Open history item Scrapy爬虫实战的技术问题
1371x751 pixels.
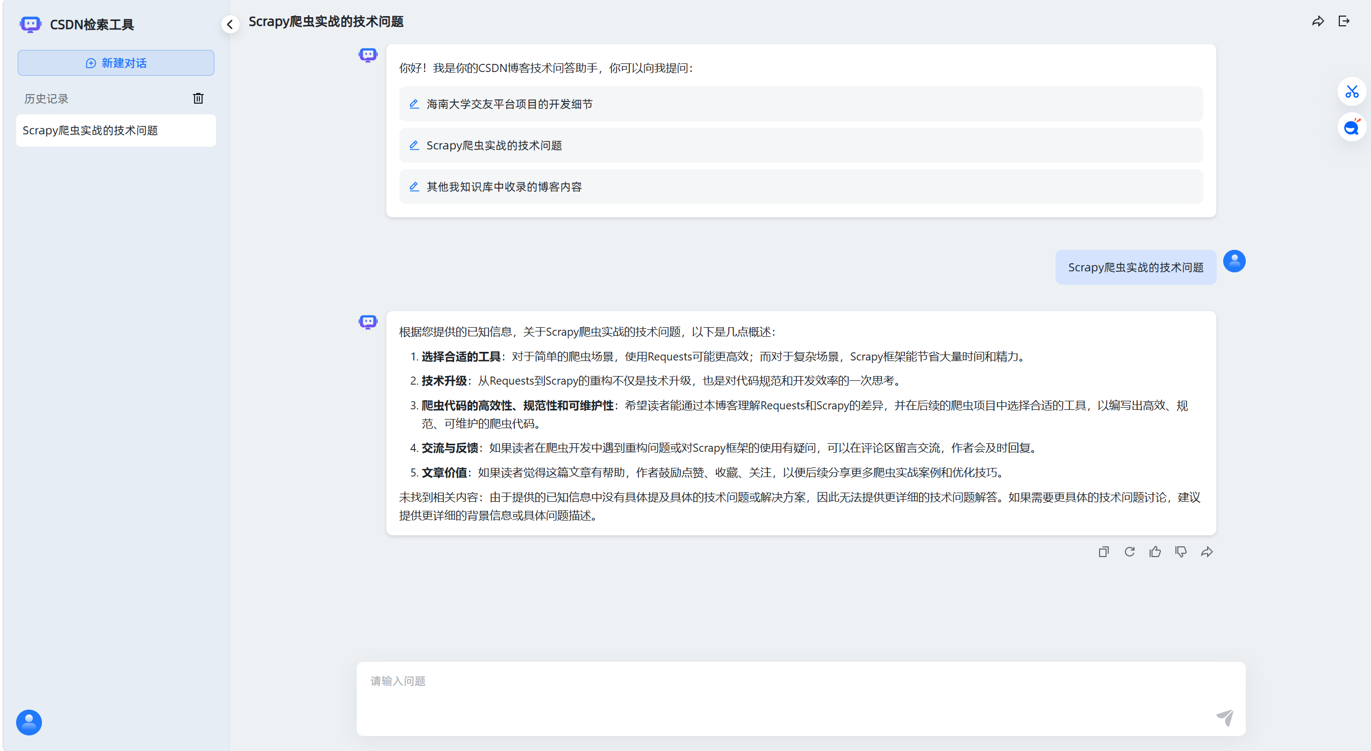(x=116, y=131)
